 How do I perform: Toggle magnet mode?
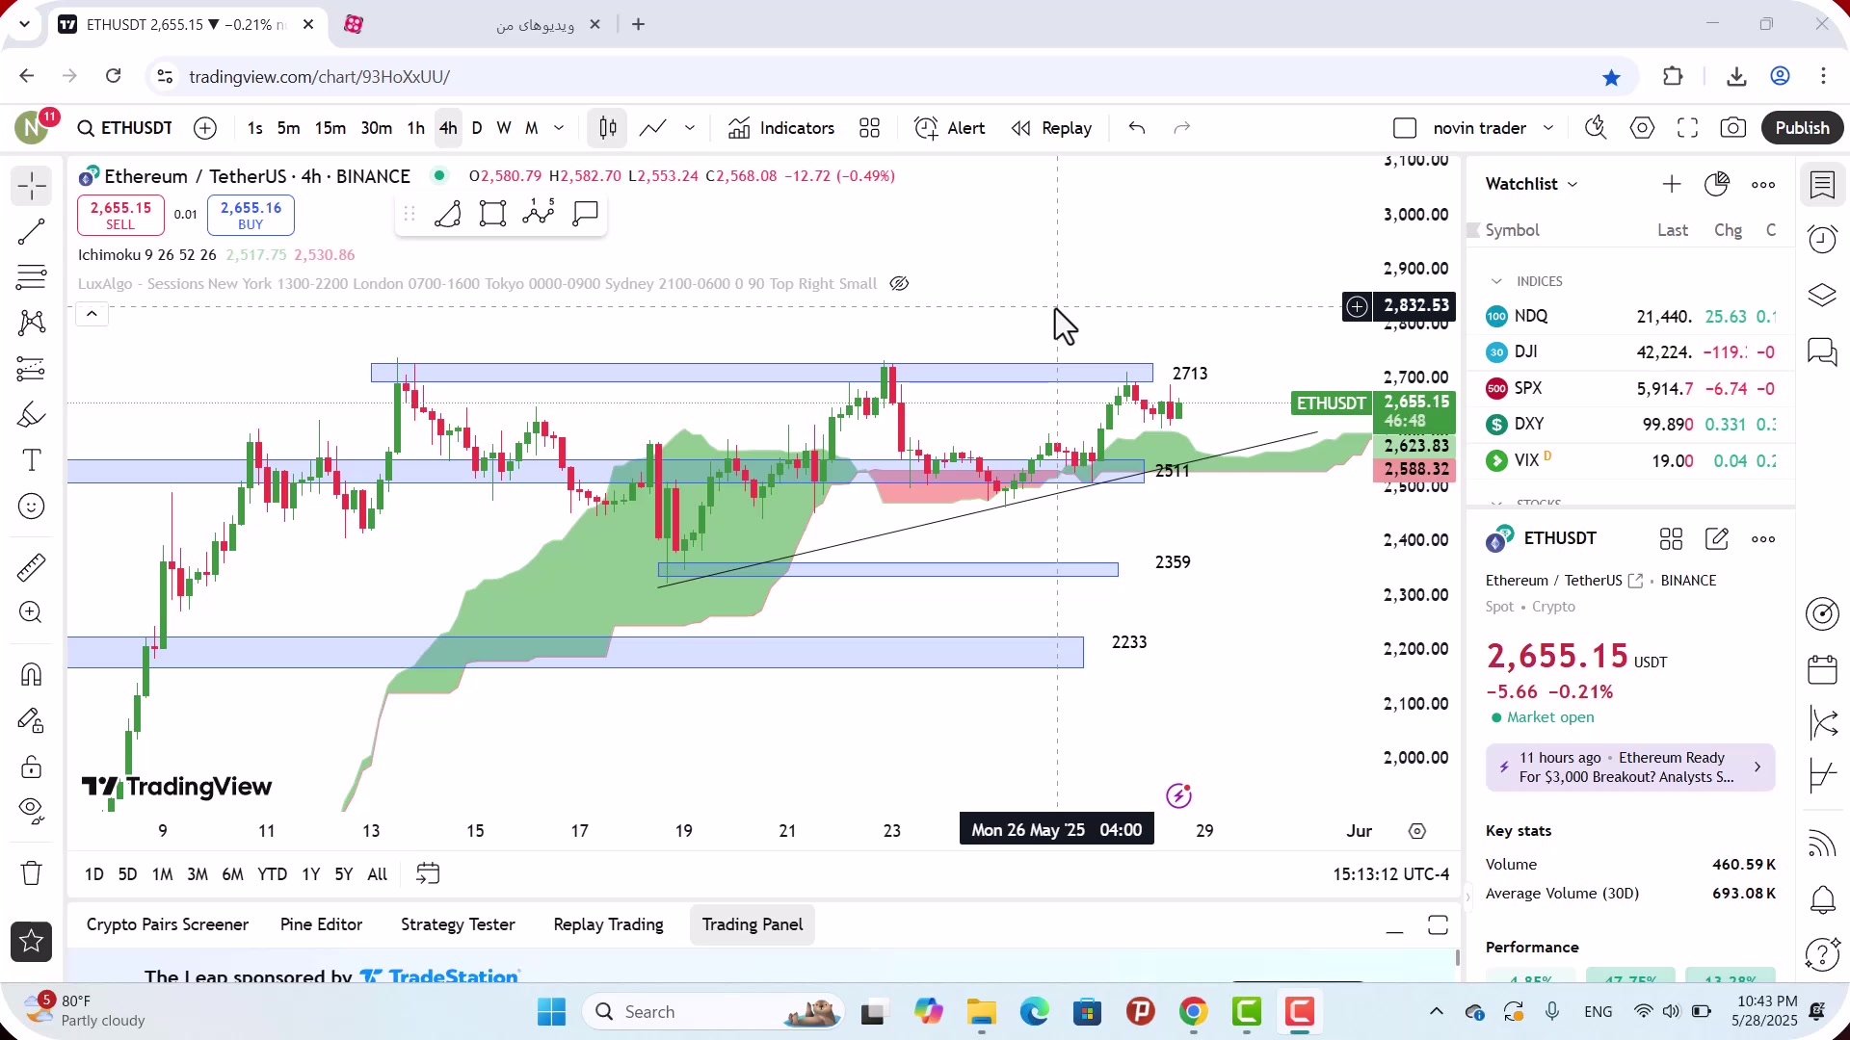(31, 674)
